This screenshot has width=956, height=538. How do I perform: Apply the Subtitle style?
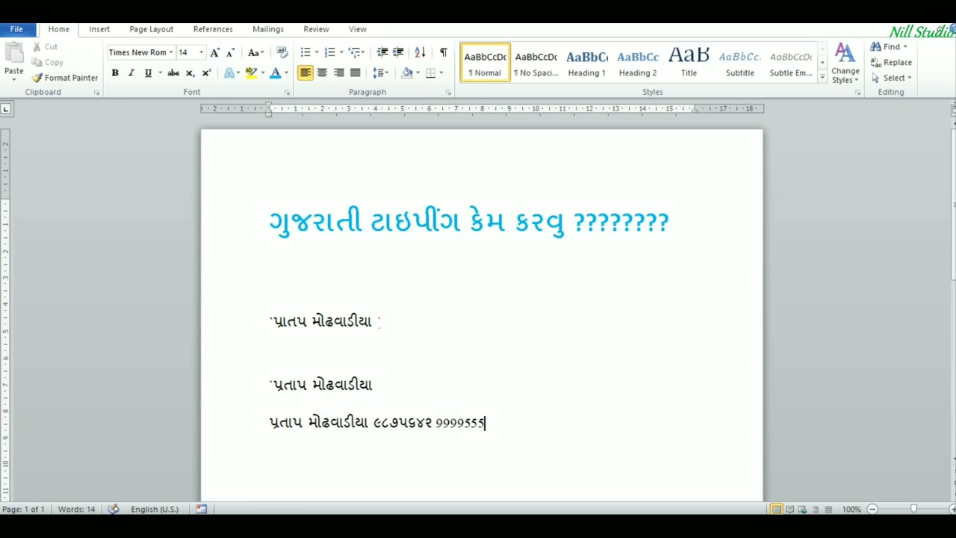(x=739, y=63)
